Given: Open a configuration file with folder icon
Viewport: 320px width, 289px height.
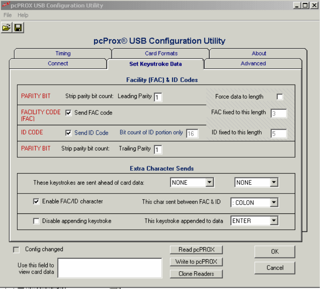Looking at the screenshot, I should pos(6,28).
